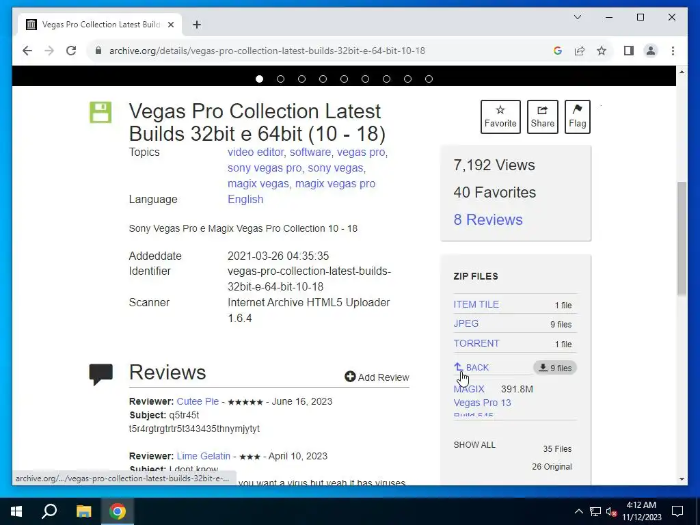Open the notification center icon
The width and height of the screenshot is (700, 525).
[x=677, y=511]
